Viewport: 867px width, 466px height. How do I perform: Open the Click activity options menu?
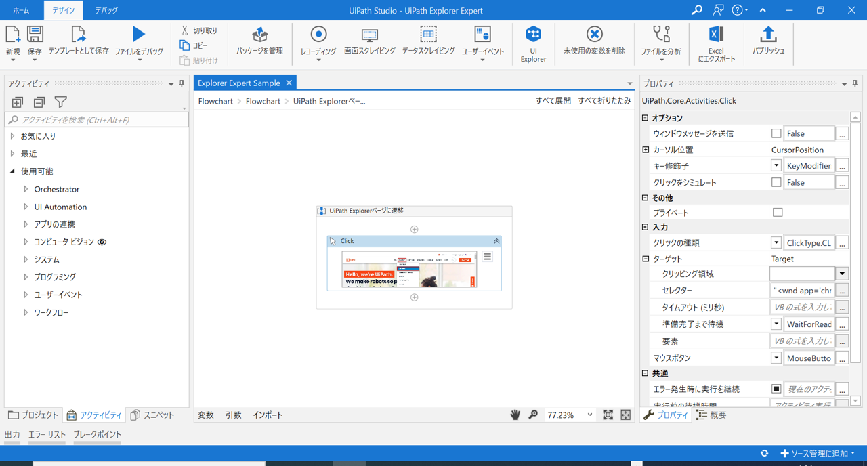tap(487, 257)
